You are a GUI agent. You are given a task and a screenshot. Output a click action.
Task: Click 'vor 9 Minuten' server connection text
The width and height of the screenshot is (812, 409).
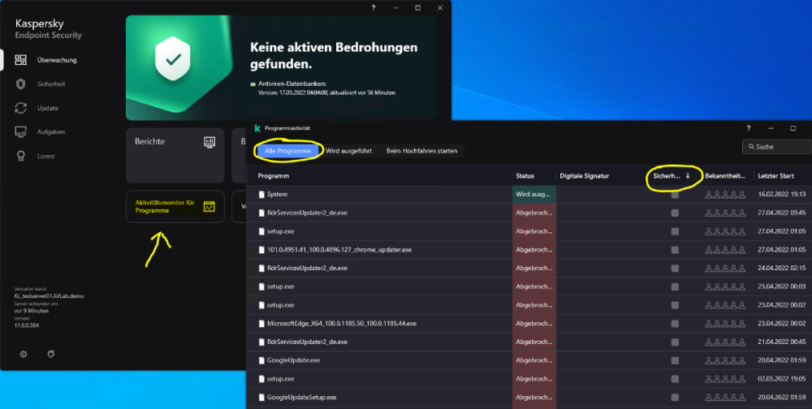tap(32, 311)
